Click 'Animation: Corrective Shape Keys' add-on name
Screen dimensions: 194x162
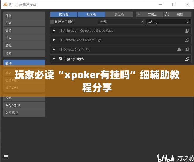(x=88, y=31)
